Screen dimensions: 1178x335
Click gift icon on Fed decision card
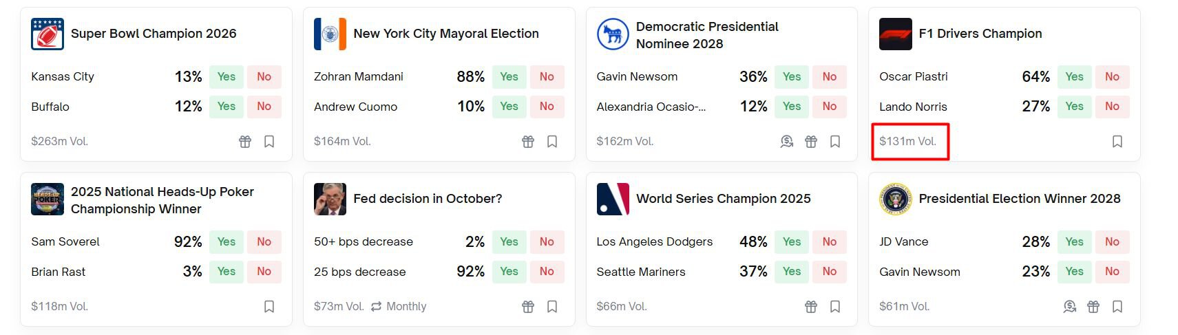pyautogui.click(x=528, y=307)
